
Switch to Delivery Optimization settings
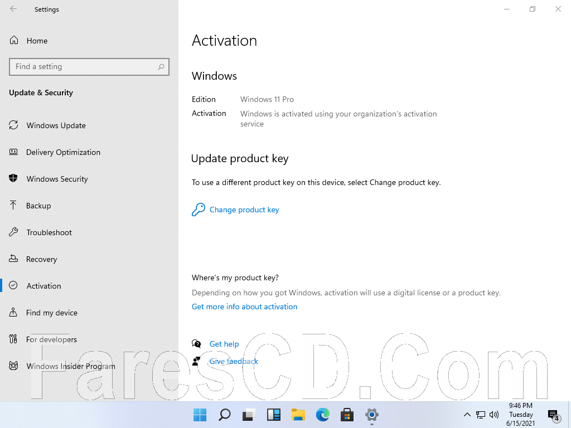64,152
